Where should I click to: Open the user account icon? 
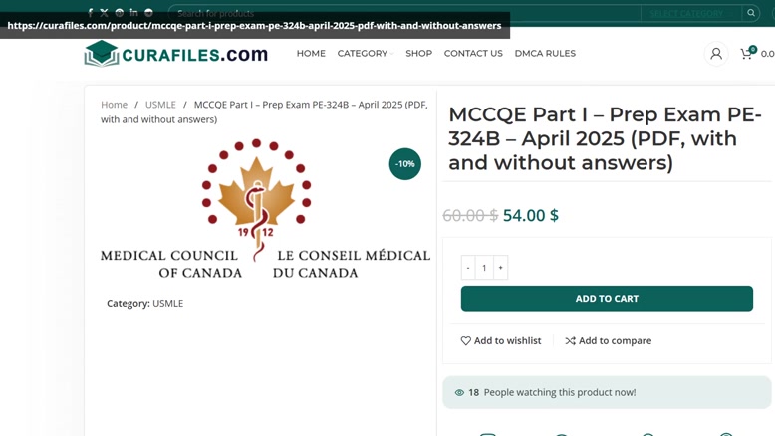[x=716, y=54]
